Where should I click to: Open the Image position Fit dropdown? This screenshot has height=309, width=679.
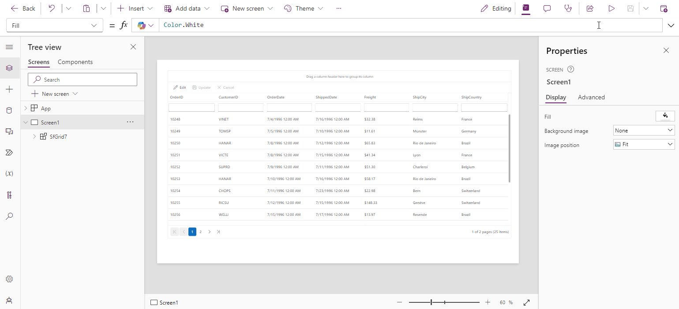coord(644,144)
